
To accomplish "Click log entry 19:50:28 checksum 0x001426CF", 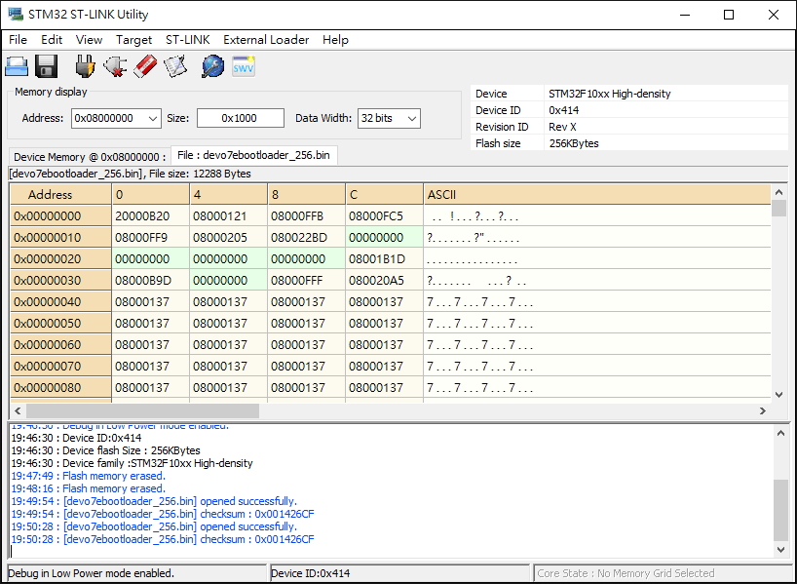I will (x=163, y=539).
